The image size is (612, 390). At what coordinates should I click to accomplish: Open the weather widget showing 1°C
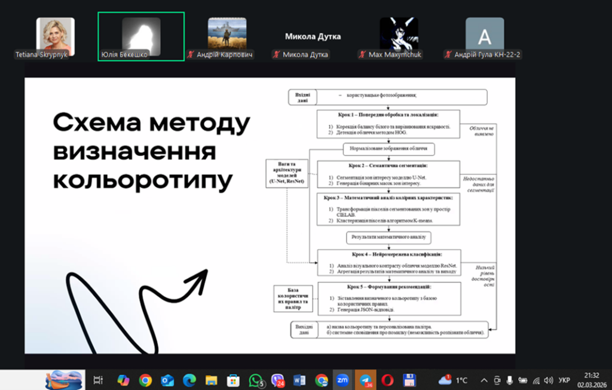coord(453,380)
